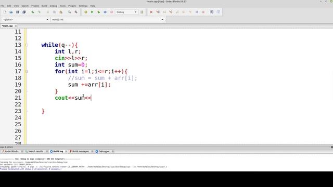Close the Build log tab
This screenshot has width=333, height=187.
66,151
